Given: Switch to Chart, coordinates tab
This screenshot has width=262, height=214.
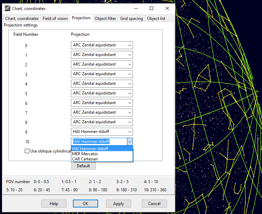Looking at the screenshot, I should (22, 18).
